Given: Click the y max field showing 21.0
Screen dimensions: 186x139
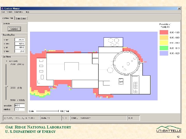Looking at the screenshot, I should (20, 51).
